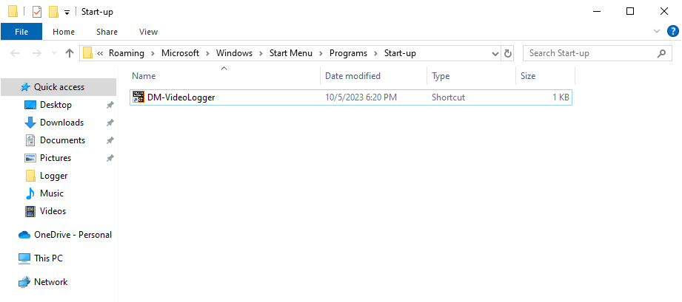
Task: Sort by the Date modified column
Action: [352, 76]
